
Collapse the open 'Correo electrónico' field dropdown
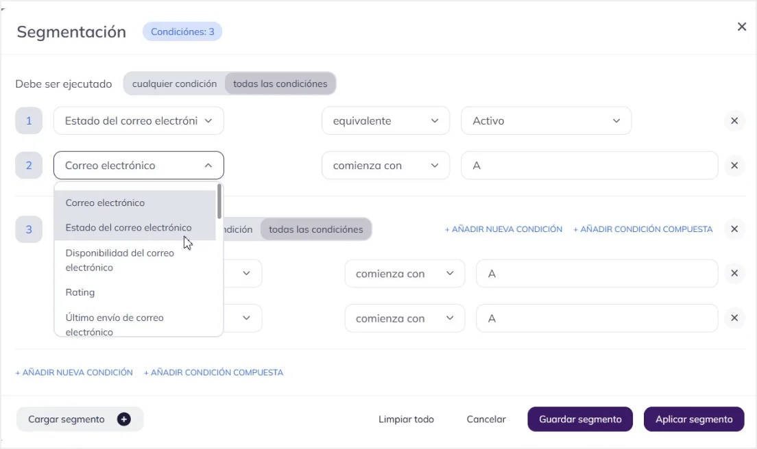tap(139, 166)
